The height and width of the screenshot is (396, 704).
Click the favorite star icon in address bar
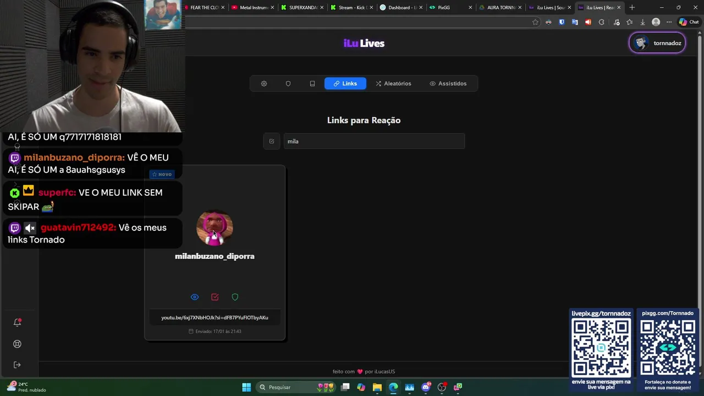[535, 22]
